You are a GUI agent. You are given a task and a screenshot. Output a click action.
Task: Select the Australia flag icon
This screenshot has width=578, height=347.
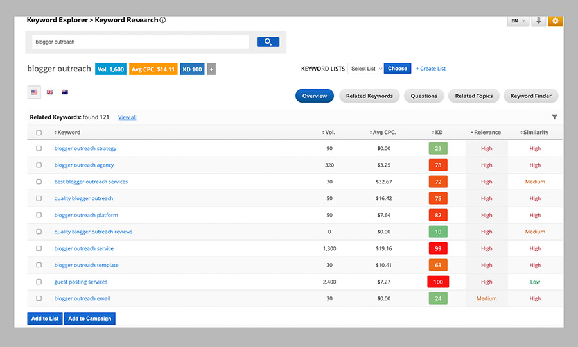65,92
